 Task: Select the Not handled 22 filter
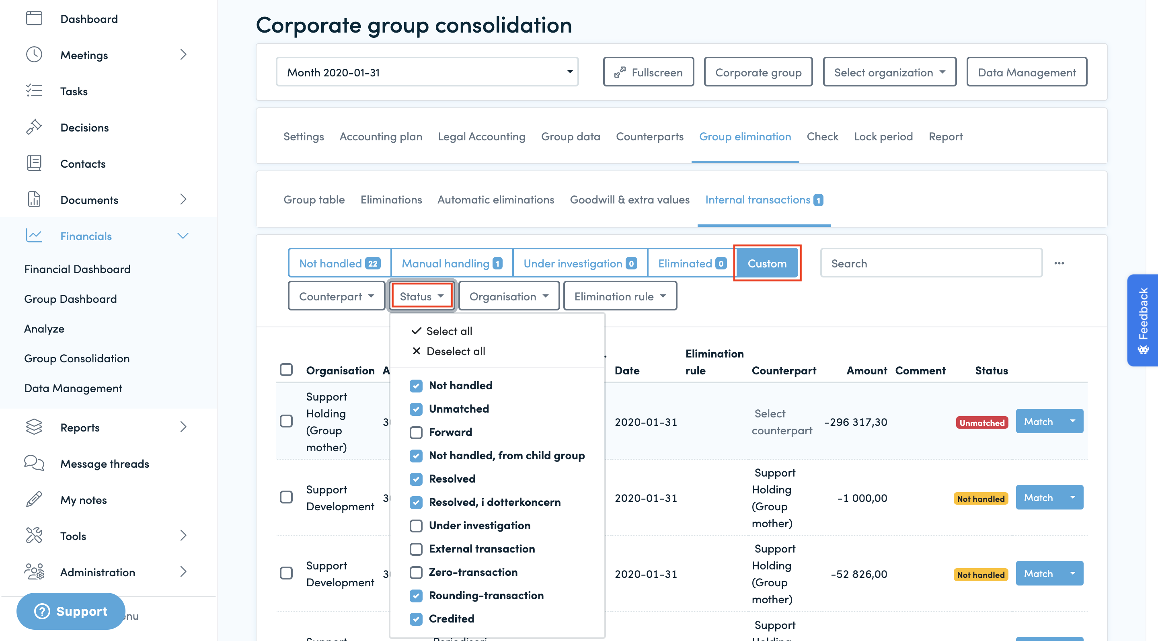(x=340, y=263)
